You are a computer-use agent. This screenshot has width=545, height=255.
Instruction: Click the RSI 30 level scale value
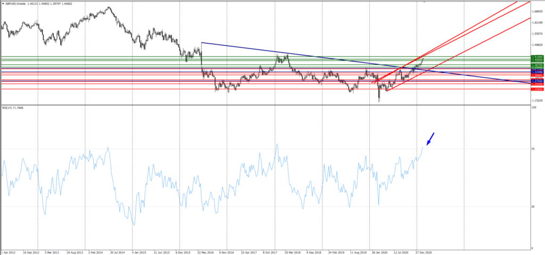point(534,206)
